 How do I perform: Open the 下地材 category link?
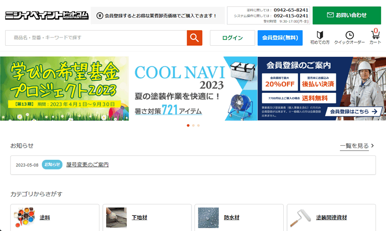[x=139, y=218]
